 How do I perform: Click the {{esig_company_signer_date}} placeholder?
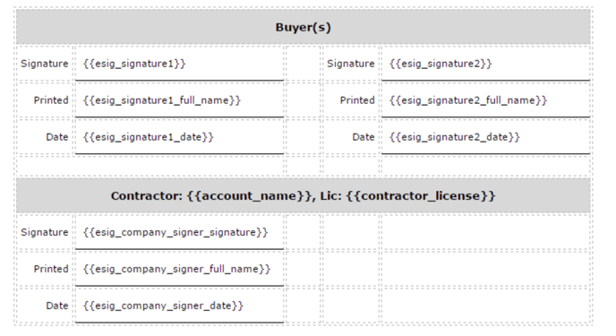tap(164, 306)
